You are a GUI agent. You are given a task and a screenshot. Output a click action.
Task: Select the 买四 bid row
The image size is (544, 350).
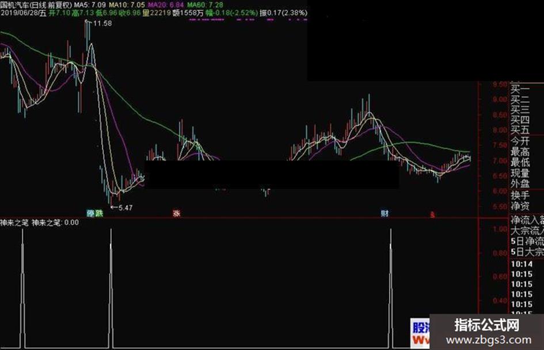tap(520, 120)
